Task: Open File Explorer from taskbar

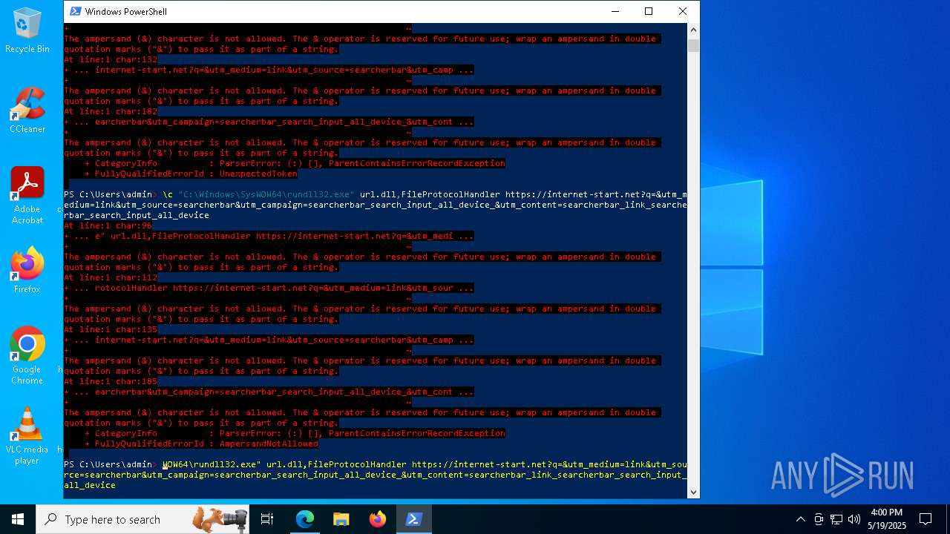Action: pos(341,519)
